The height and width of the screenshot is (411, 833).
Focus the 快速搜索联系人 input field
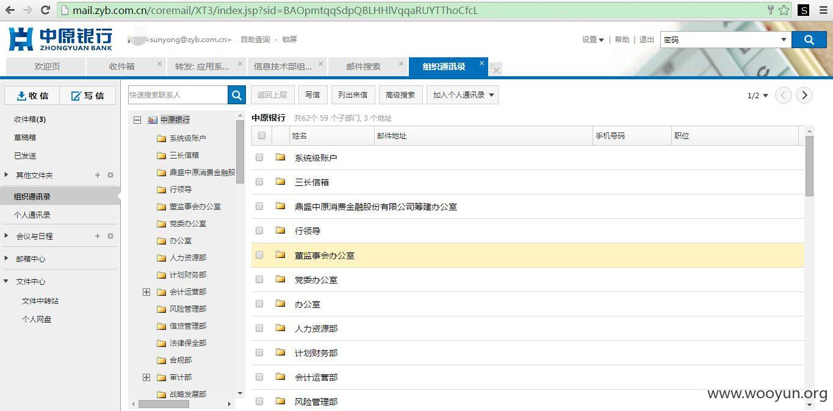pyautogui.click(x=178, y=95)
